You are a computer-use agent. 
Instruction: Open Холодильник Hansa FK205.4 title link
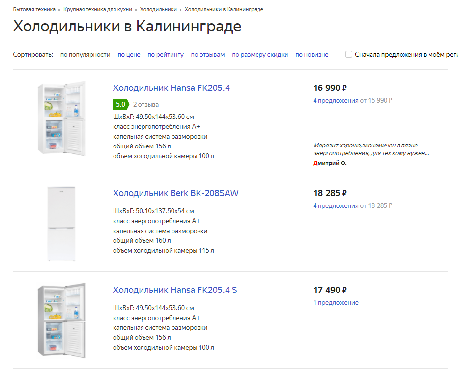[171, 88]
